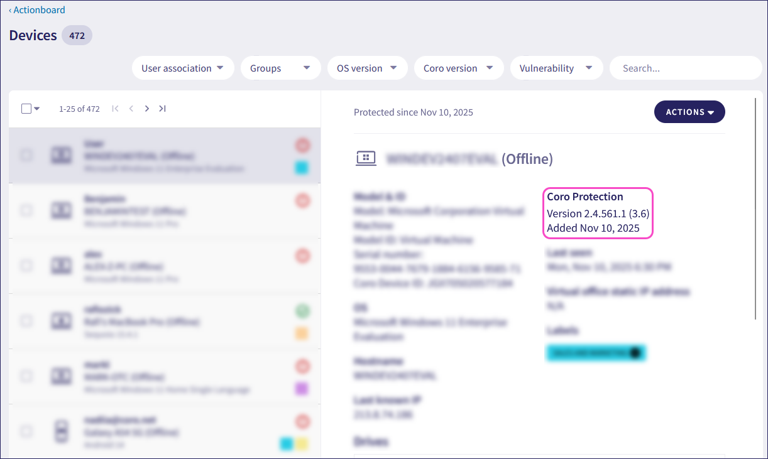Open the Vulnerability filter dropdown
The width and height of the screenshot is (768, 459).
(556, 68)
